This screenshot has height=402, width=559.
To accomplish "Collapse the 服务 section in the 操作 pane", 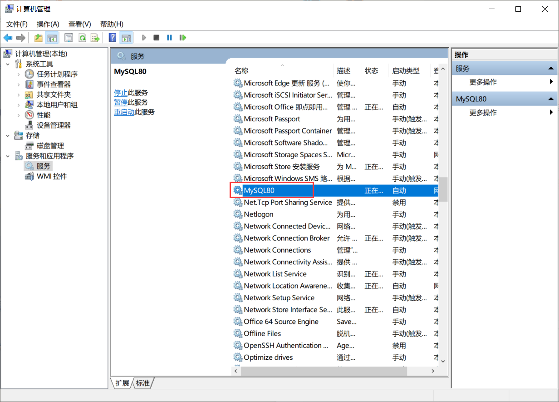I will (x=551, y=69).
